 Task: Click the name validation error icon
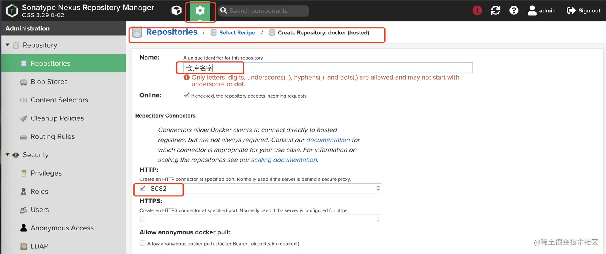186,78
